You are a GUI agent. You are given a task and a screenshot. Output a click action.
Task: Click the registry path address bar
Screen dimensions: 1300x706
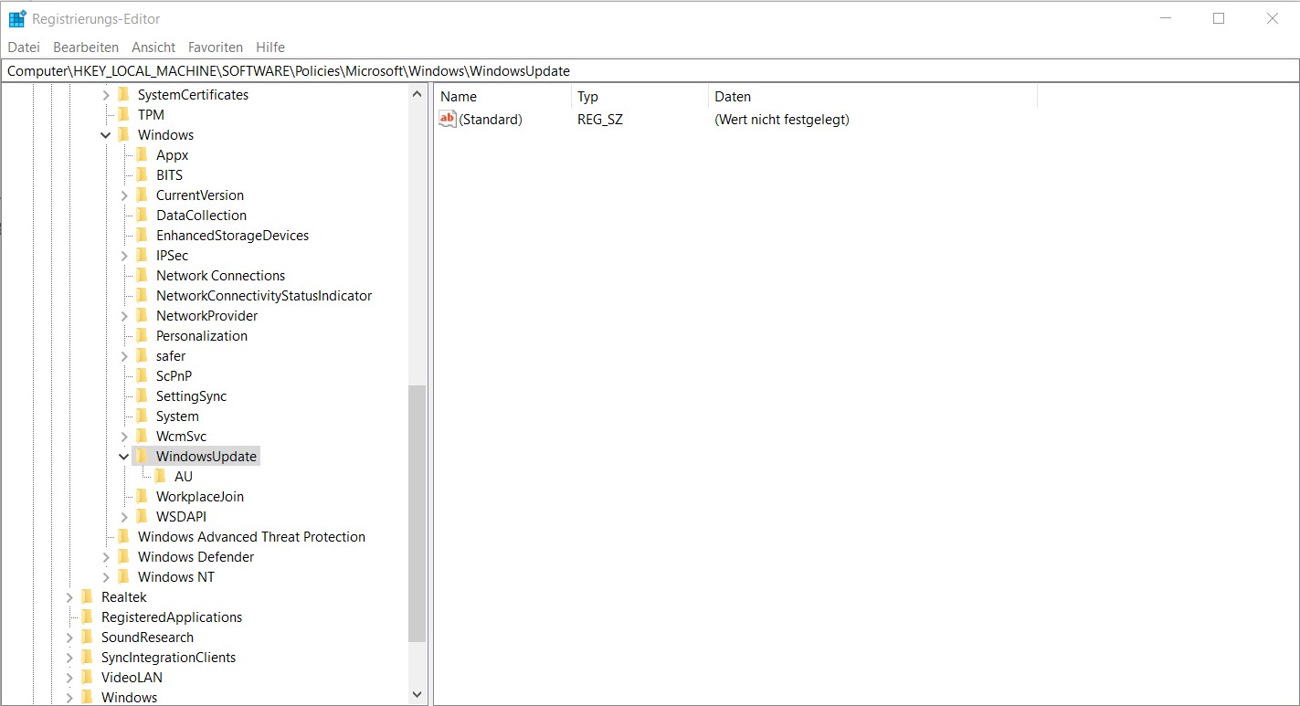coord(650,70)
